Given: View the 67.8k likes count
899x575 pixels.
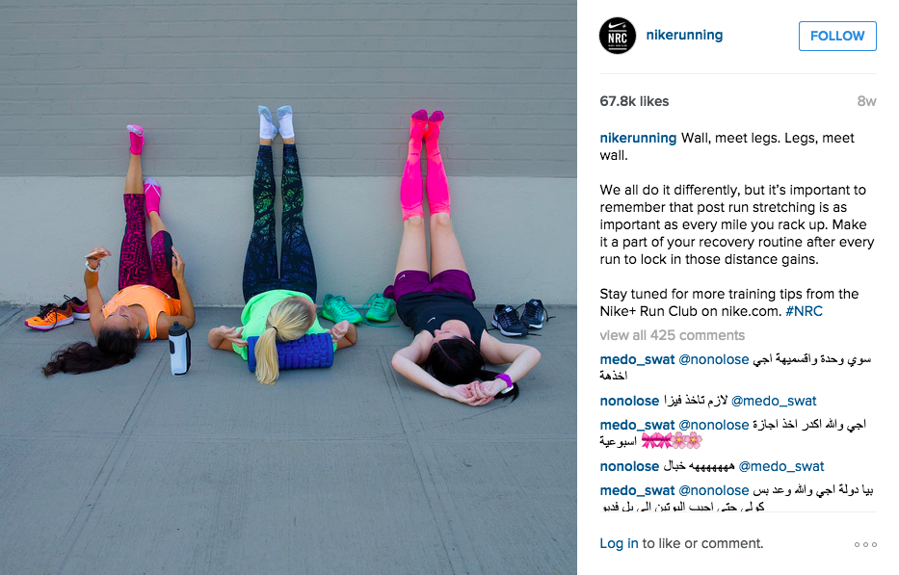Looking at the screenshot, I should [x=634, y=101].
